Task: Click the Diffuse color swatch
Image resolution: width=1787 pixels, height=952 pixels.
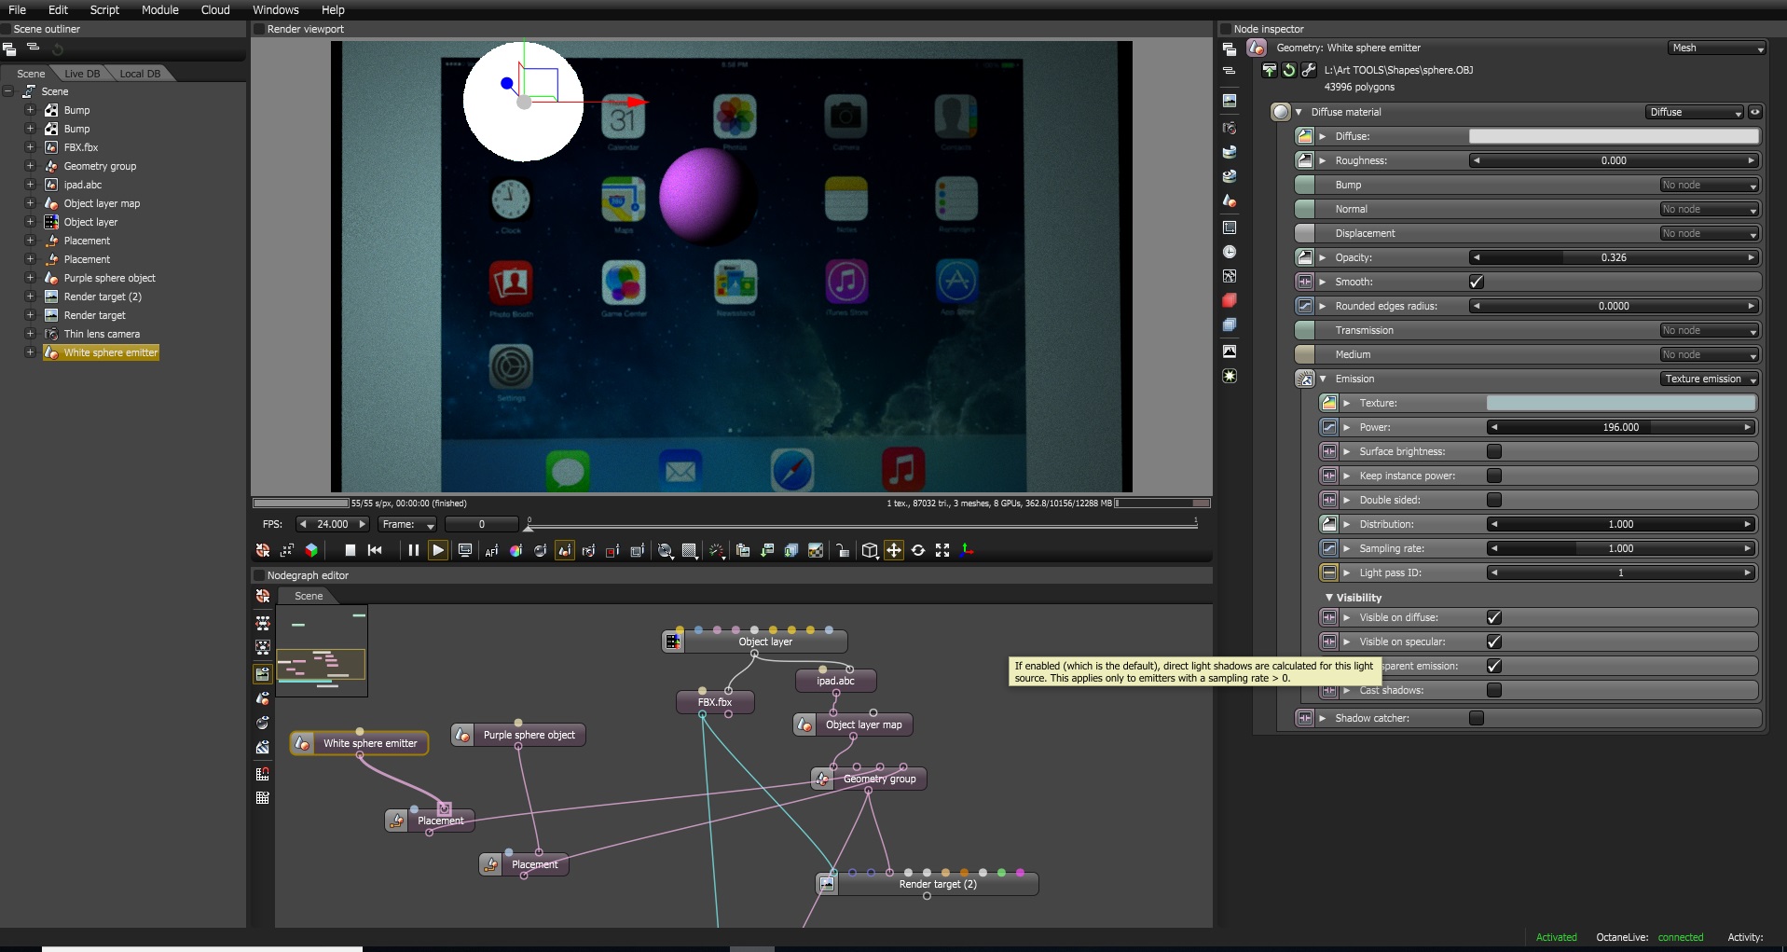Action: 1614,136
